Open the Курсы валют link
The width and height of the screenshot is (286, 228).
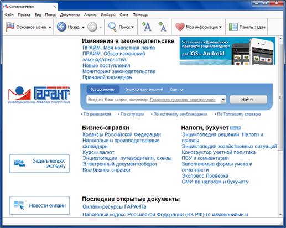[x=98, y=152]
